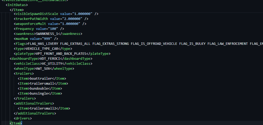Click the drivers tag

23,118
